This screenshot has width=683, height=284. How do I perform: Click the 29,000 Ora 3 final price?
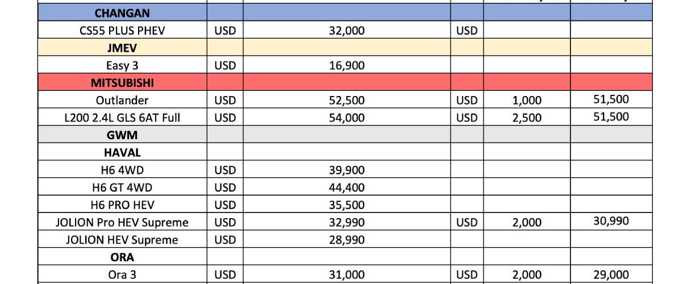click(x=611, y=274)
